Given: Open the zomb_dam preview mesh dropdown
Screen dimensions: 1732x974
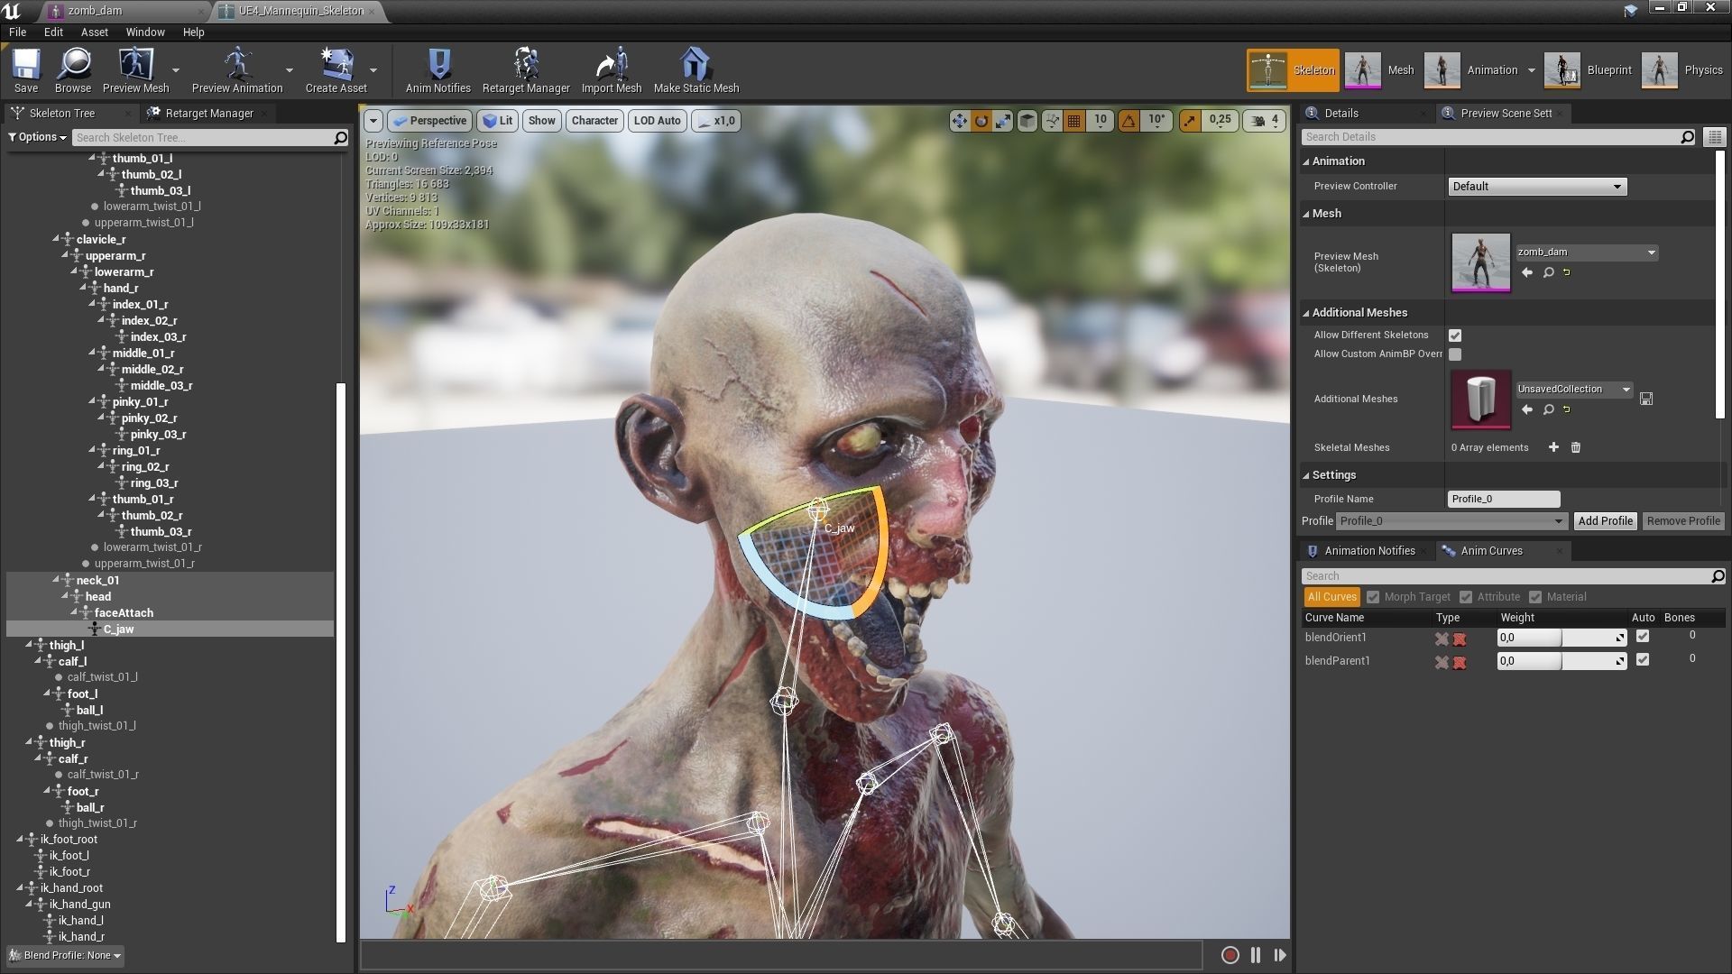Looking at the screenshot, I should point(1587,253).
